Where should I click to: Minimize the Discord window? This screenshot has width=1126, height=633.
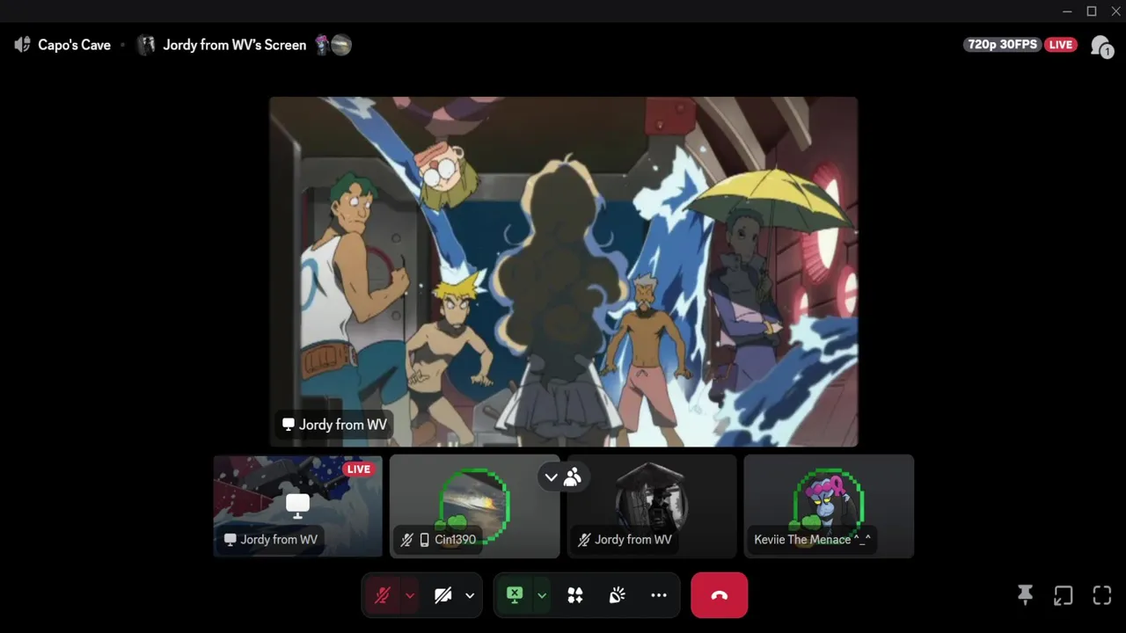[1067, 11]
